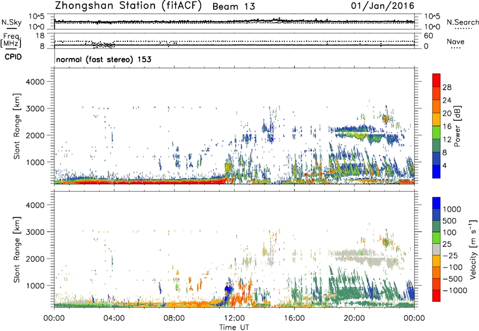Click the "16:00" time tick label

point(294,318)
